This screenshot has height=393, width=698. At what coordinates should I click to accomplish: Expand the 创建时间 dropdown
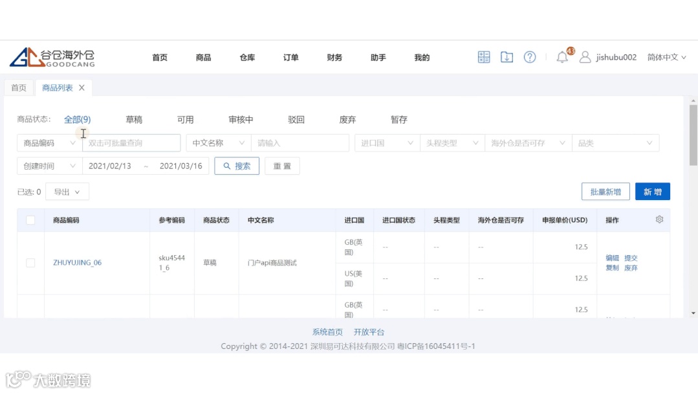pos(49,166)
